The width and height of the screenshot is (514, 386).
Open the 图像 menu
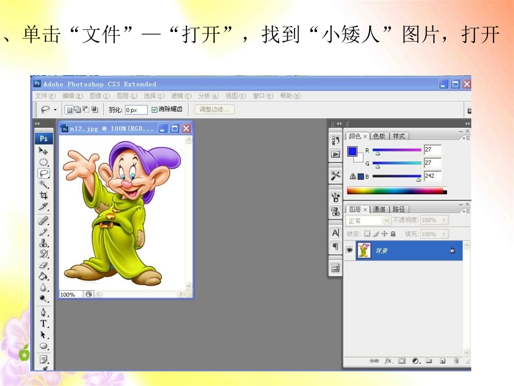point(100,96)
